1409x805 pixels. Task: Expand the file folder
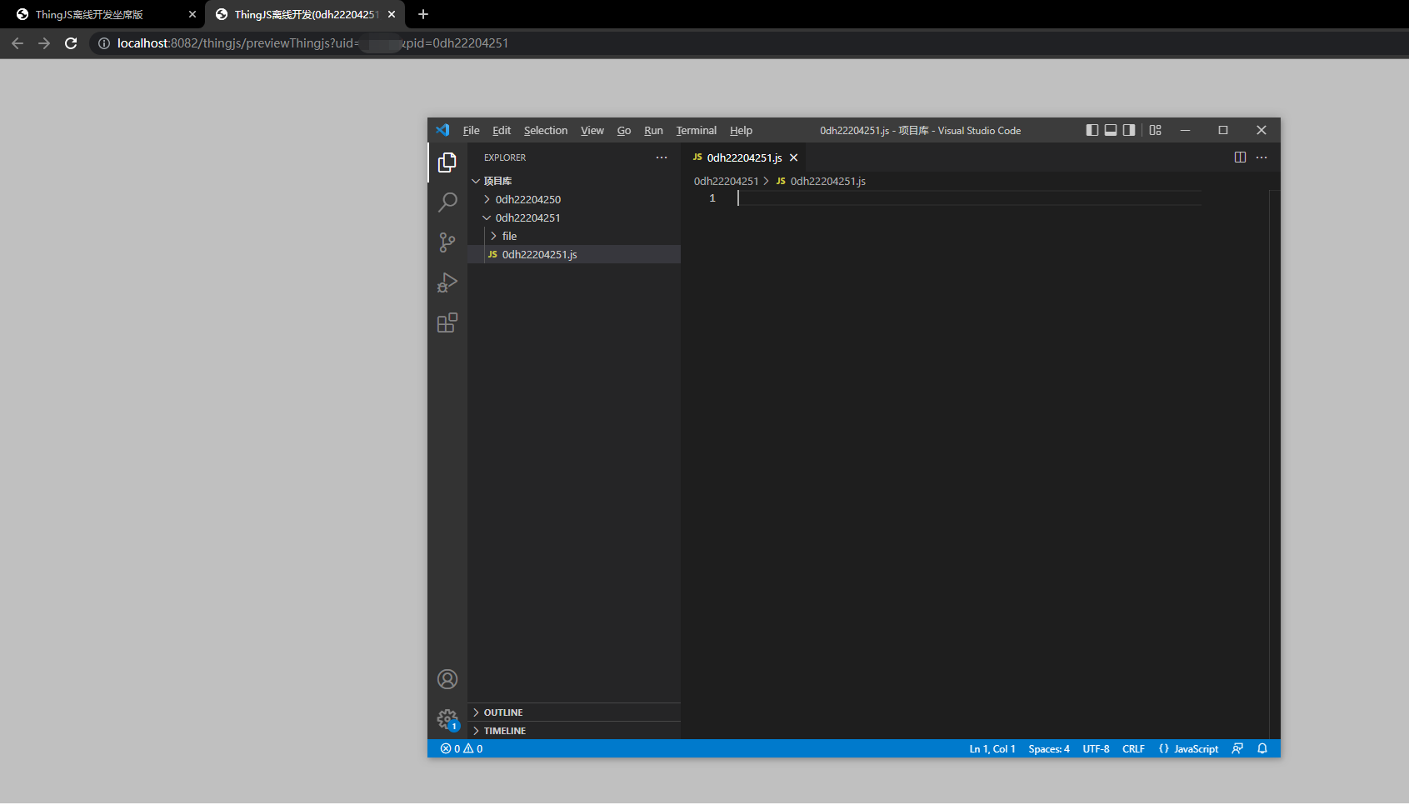[x=574, y=236]
